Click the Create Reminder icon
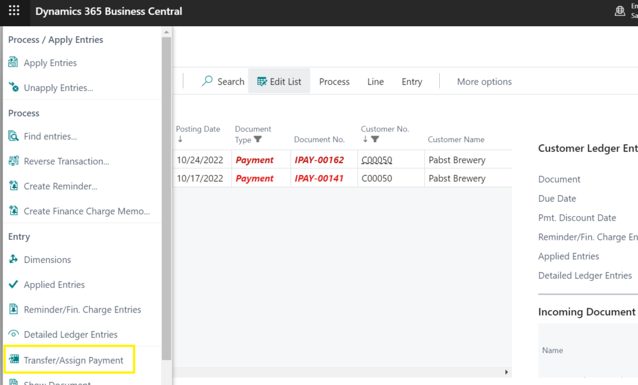The image size is (638, 385). coord(13,186)
